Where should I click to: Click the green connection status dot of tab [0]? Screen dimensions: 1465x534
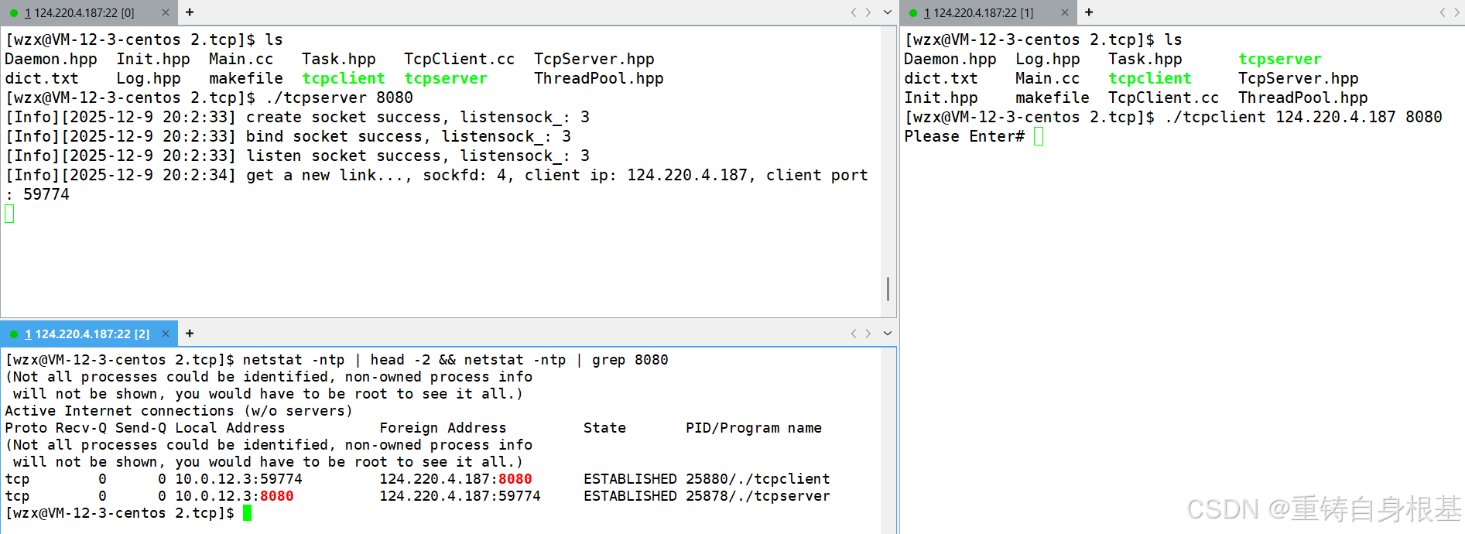14,13
